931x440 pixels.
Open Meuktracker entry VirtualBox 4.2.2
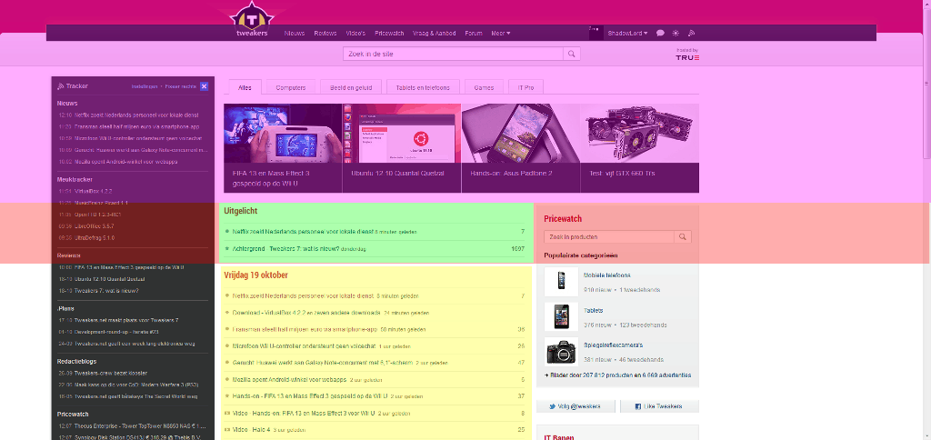point(94,191)
